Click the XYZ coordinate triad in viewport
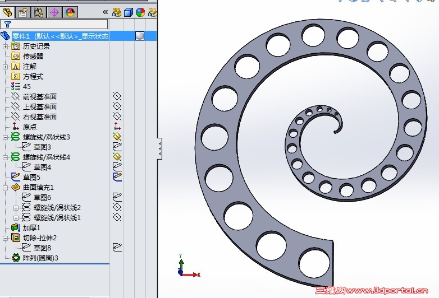The height and width of the screenshot is (298, 439). point(189,266)
